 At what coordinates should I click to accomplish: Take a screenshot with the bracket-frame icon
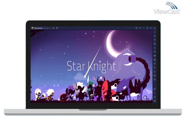pyautogui.click(x=155, y=64)
